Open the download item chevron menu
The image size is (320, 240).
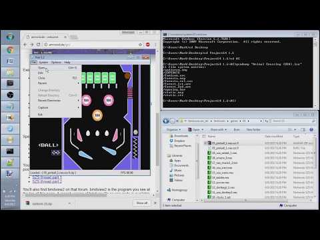point(69,203)
